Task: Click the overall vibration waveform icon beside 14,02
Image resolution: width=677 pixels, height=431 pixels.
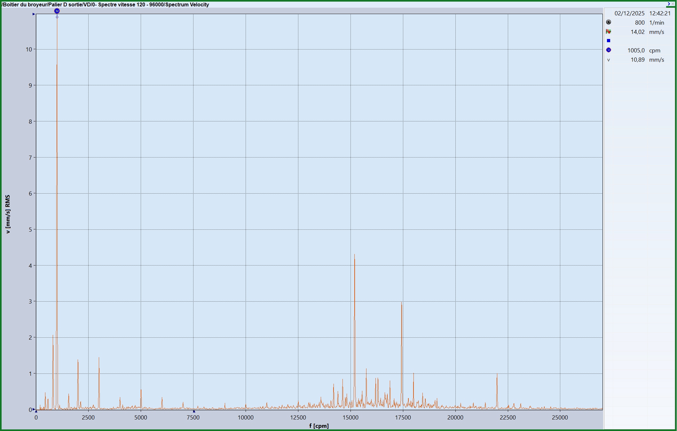Action: click(609, 32)
